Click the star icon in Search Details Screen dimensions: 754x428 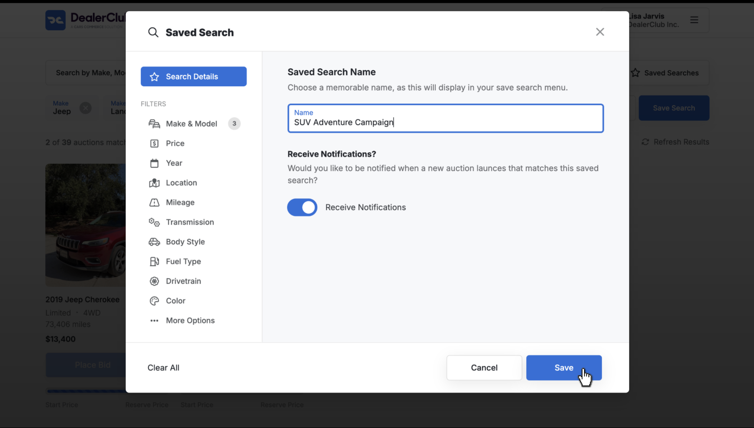click(154, 77)
